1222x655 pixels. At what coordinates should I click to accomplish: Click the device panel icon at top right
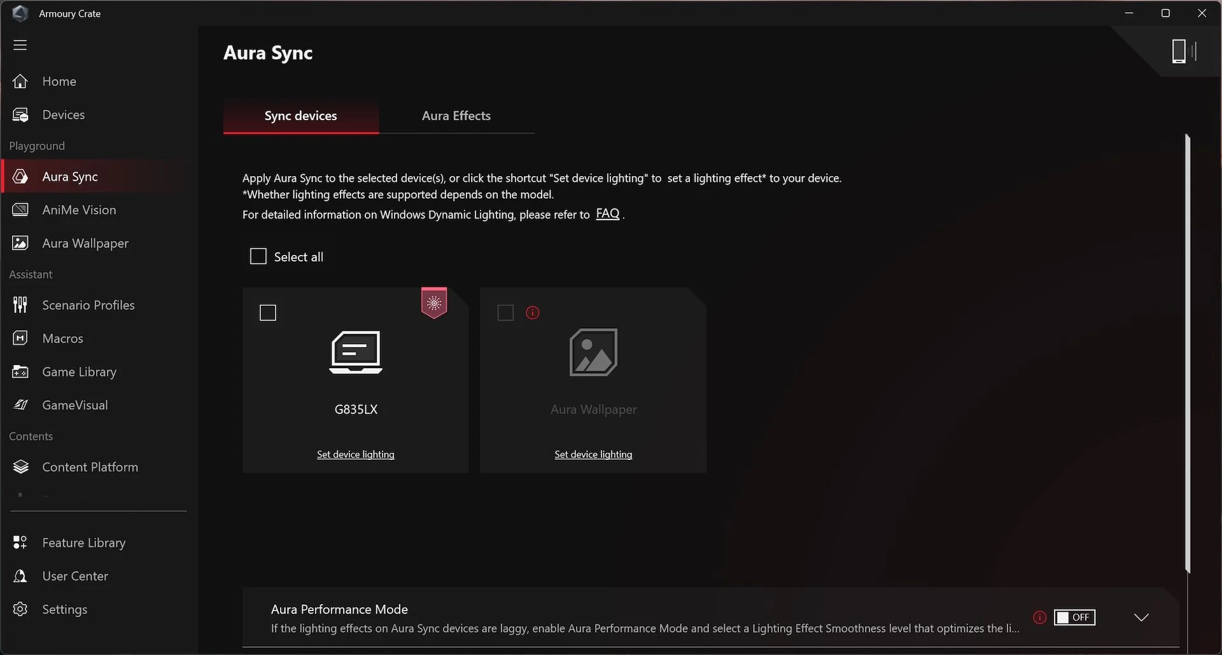1184,52
